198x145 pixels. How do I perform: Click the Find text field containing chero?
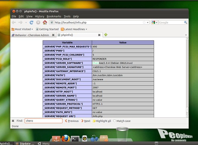(x=43, y=121)
